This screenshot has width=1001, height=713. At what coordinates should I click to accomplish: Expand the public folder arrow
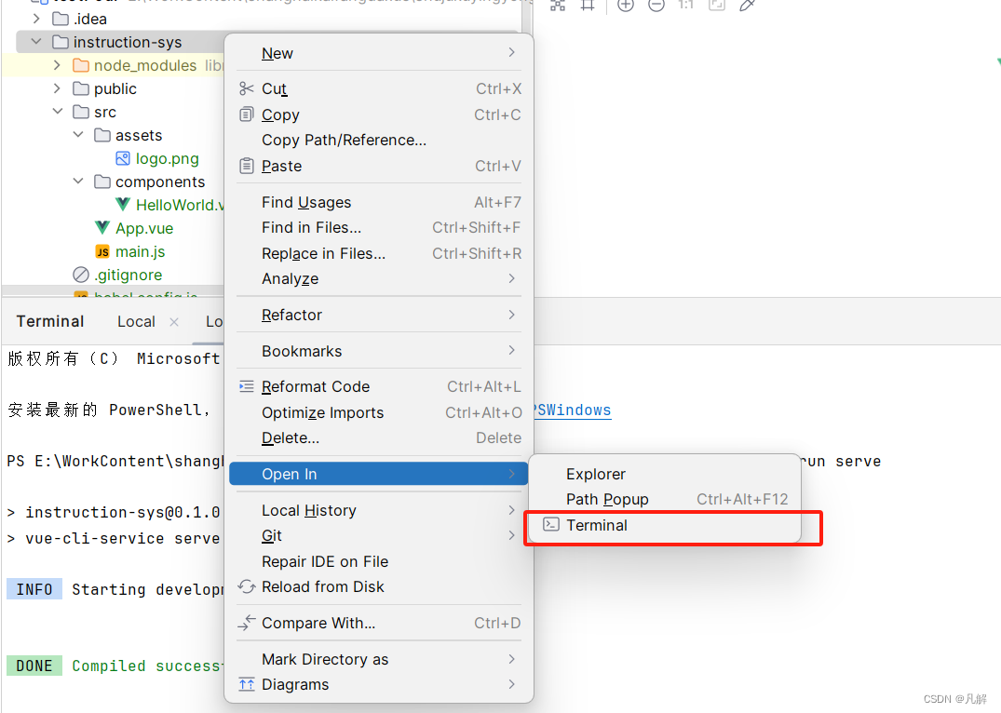pyautogui.click(x=58, y=88)
